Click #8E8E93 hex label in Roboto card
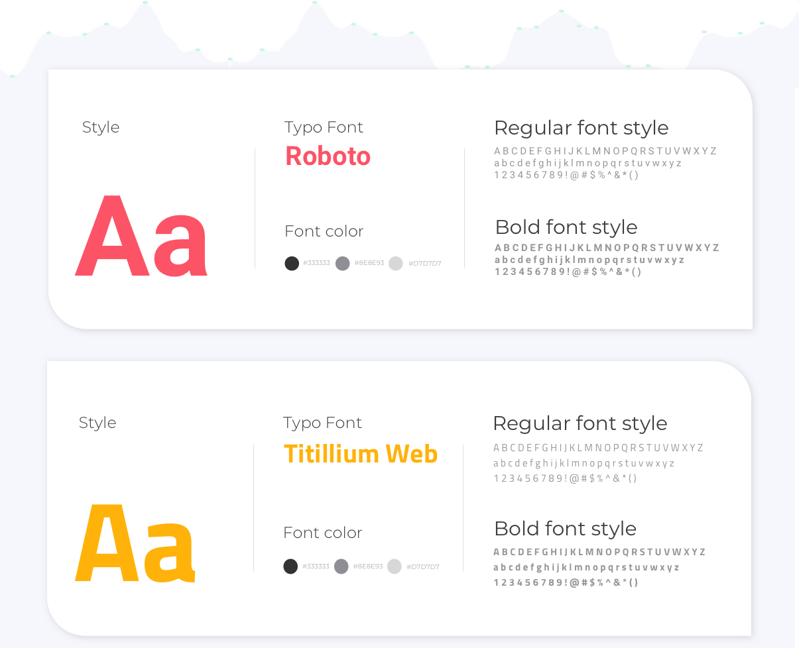This screenshot has width=799, height=648. point(369,263)
